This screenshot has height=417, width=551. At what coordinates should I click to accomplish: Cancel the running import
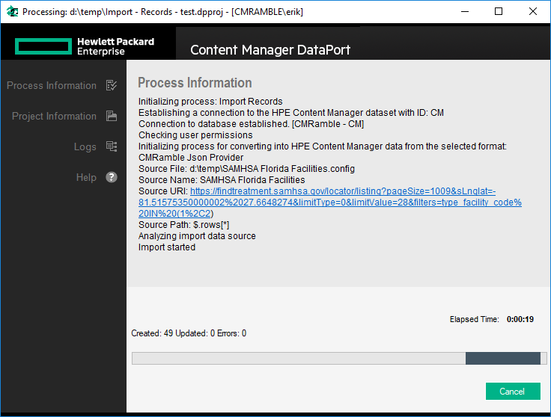coord(513,391)
